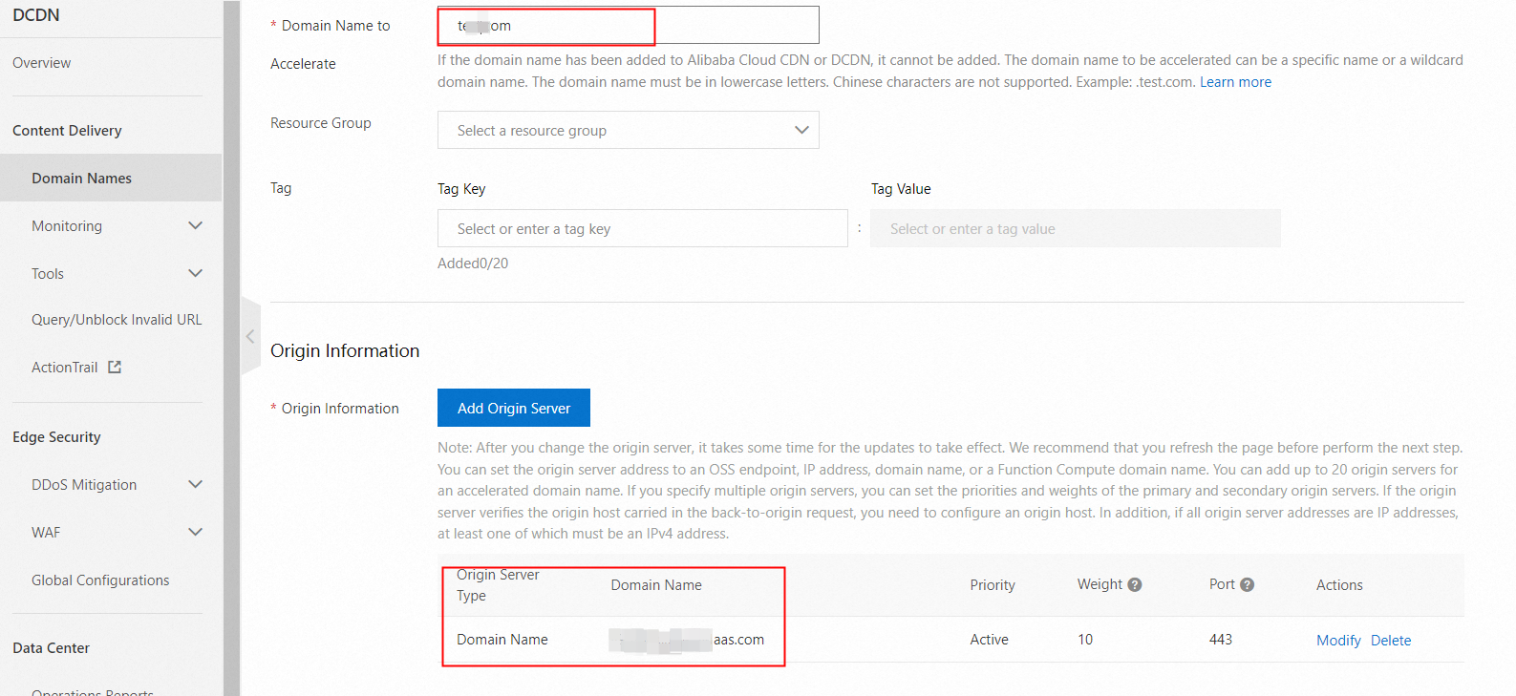Click the Add Origin Server button
Image resolution: width=1516 pixels, height=696 pixels.
click(x=514, y=409)
